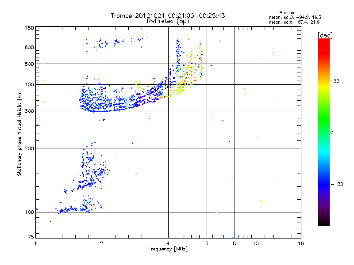Click the x-axis tick label "4"
The width and height of the screenshot is (354, 265).
point(168,244)
